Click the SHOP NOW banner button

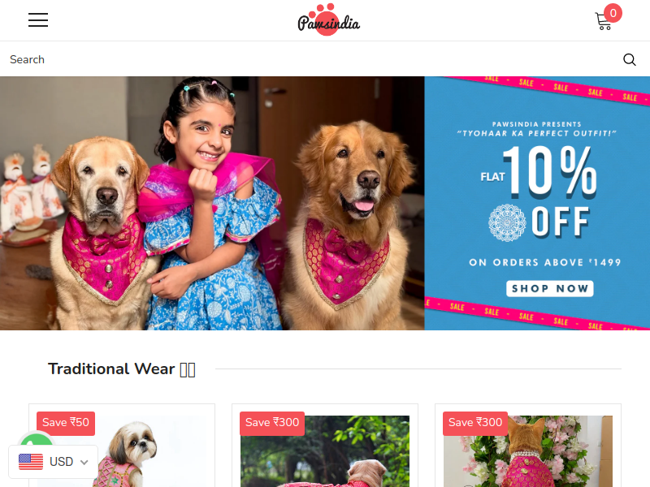point(550,289)
